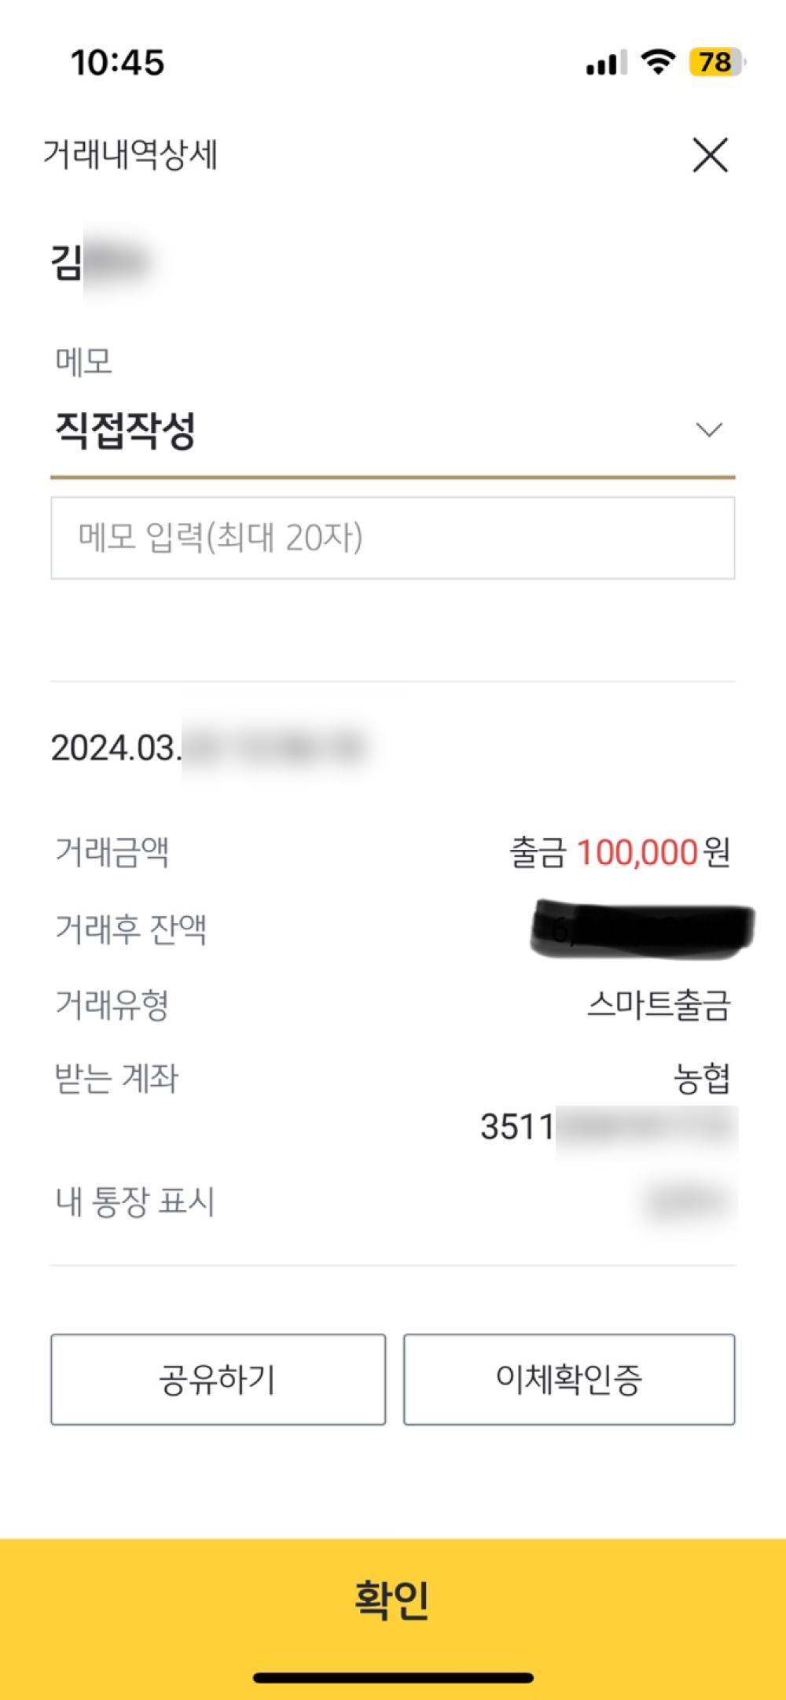Tap the battery level indicator

716,62
